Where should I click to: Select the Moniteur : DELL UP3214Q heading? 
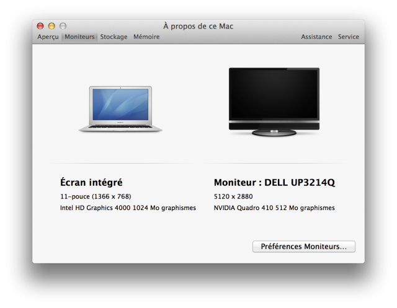[274, 183]
